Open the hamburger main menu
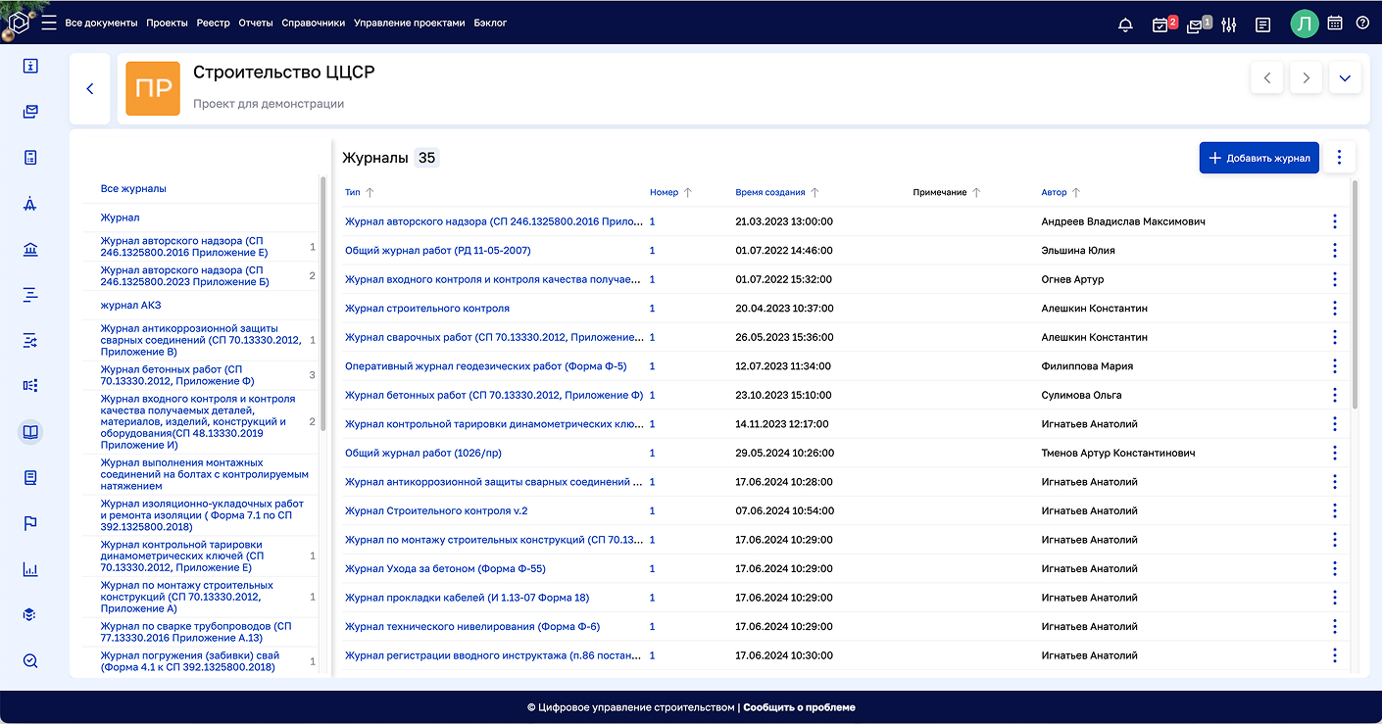The width and height of the screenshot is (1382, 724). point(49,24)
